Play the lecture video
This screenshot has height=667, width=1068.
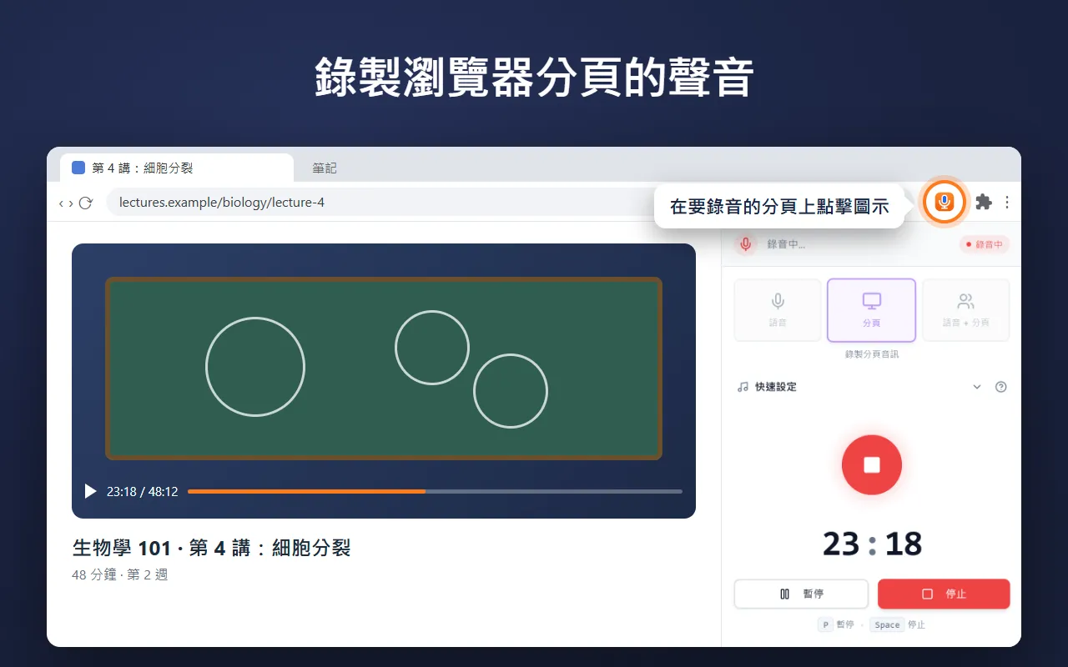(90, 491)
